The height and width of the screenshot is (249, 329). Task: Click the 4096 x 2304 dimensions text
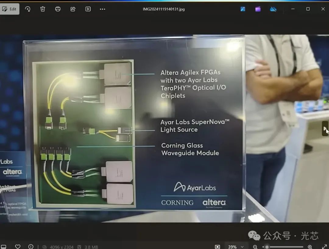62,247
